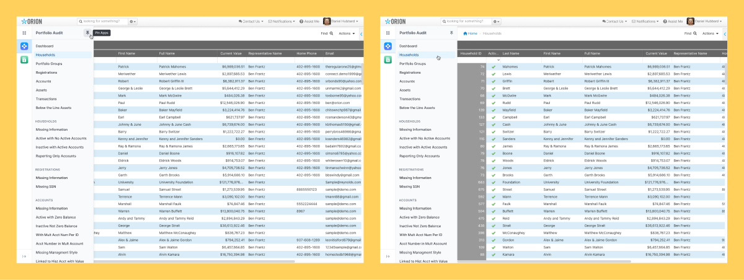This screenshot has width=744, height=280.
Task: Click the active checkmark in the Kamara row
Action: [x=494, y=254]
